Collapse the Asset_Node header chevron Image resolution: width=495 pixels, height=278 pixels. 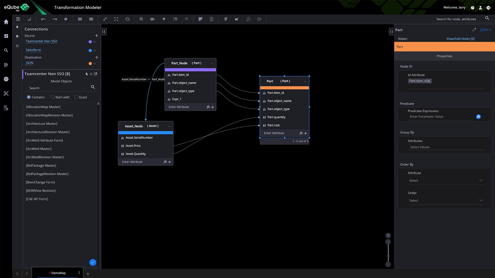pyautogui.click(x=169, y=126)
